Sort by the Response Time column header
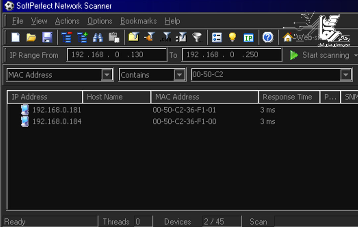 287,97
